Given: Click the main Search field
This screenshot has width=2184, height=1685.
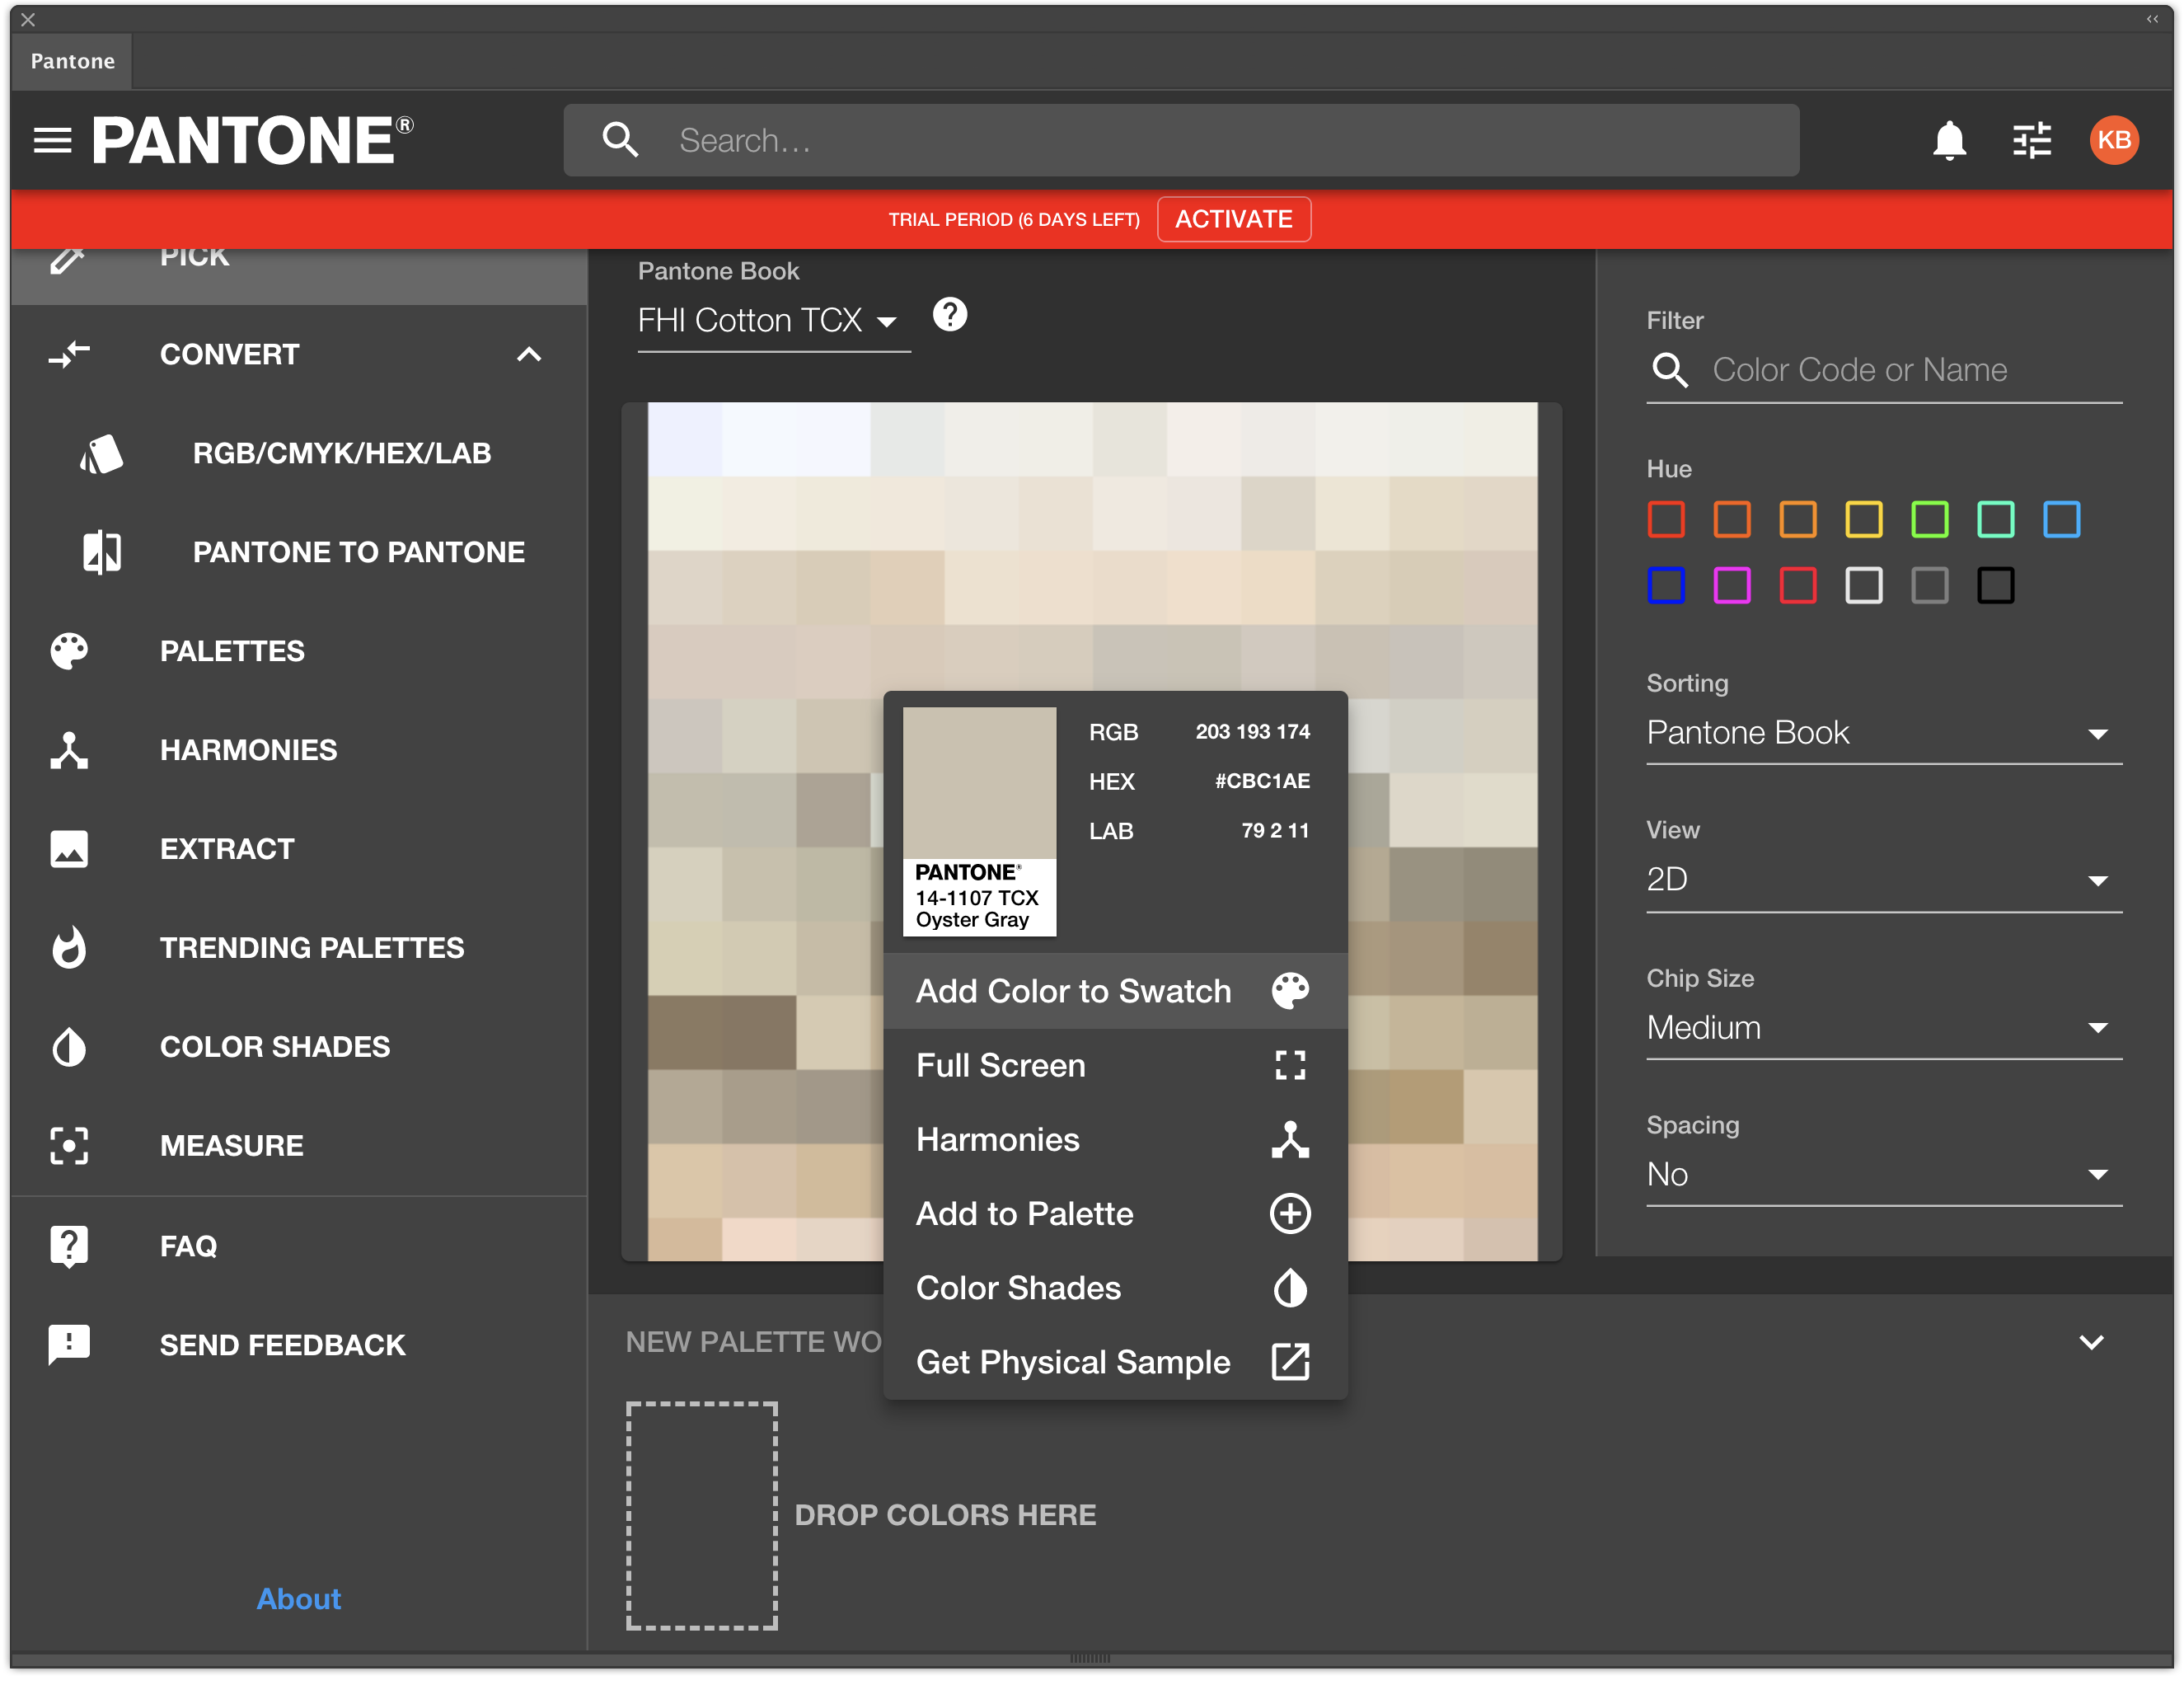Looking at the screenshot, I should (1181, 140).
